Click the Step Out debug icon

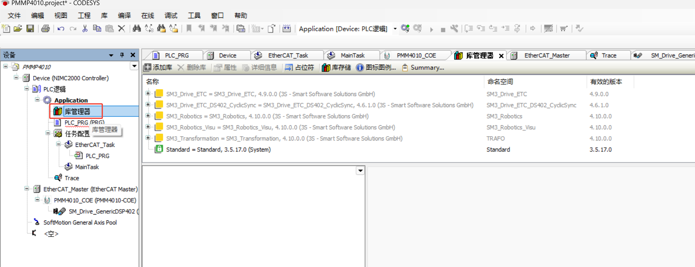[493, 28]
